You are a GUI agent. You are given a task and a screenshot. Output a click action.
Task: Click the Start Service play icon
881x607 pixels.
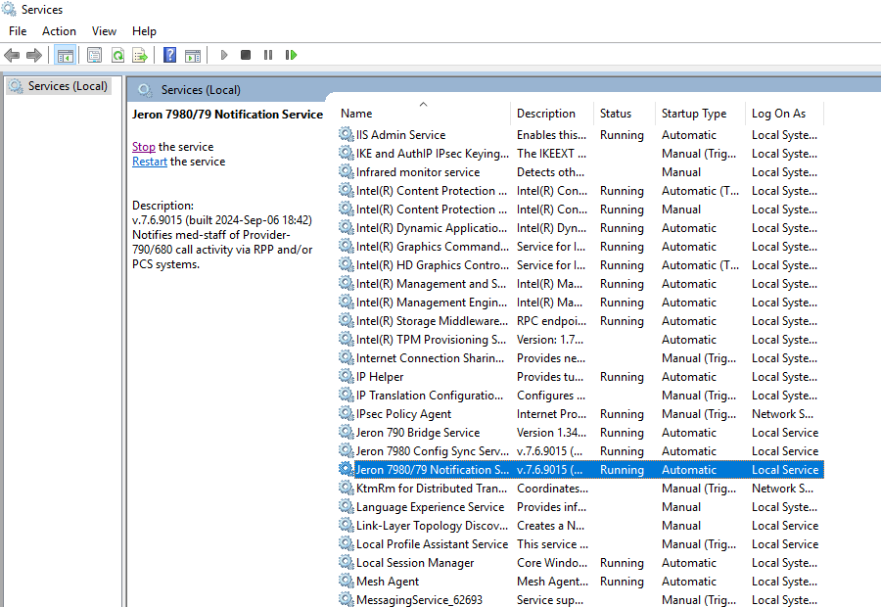[x=224, y=55]
